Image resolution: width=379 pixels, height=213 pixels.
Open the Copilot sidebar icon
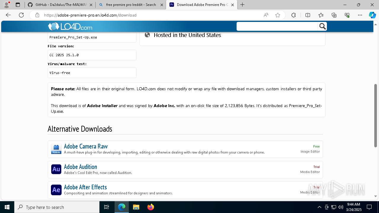click(x=372, y=15)
